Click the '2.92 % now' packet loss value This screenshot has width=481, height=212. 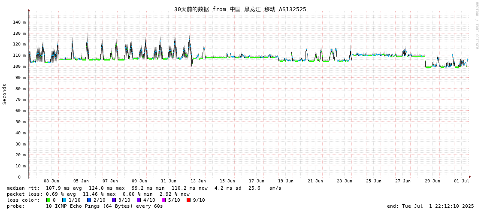click(175, 194)
